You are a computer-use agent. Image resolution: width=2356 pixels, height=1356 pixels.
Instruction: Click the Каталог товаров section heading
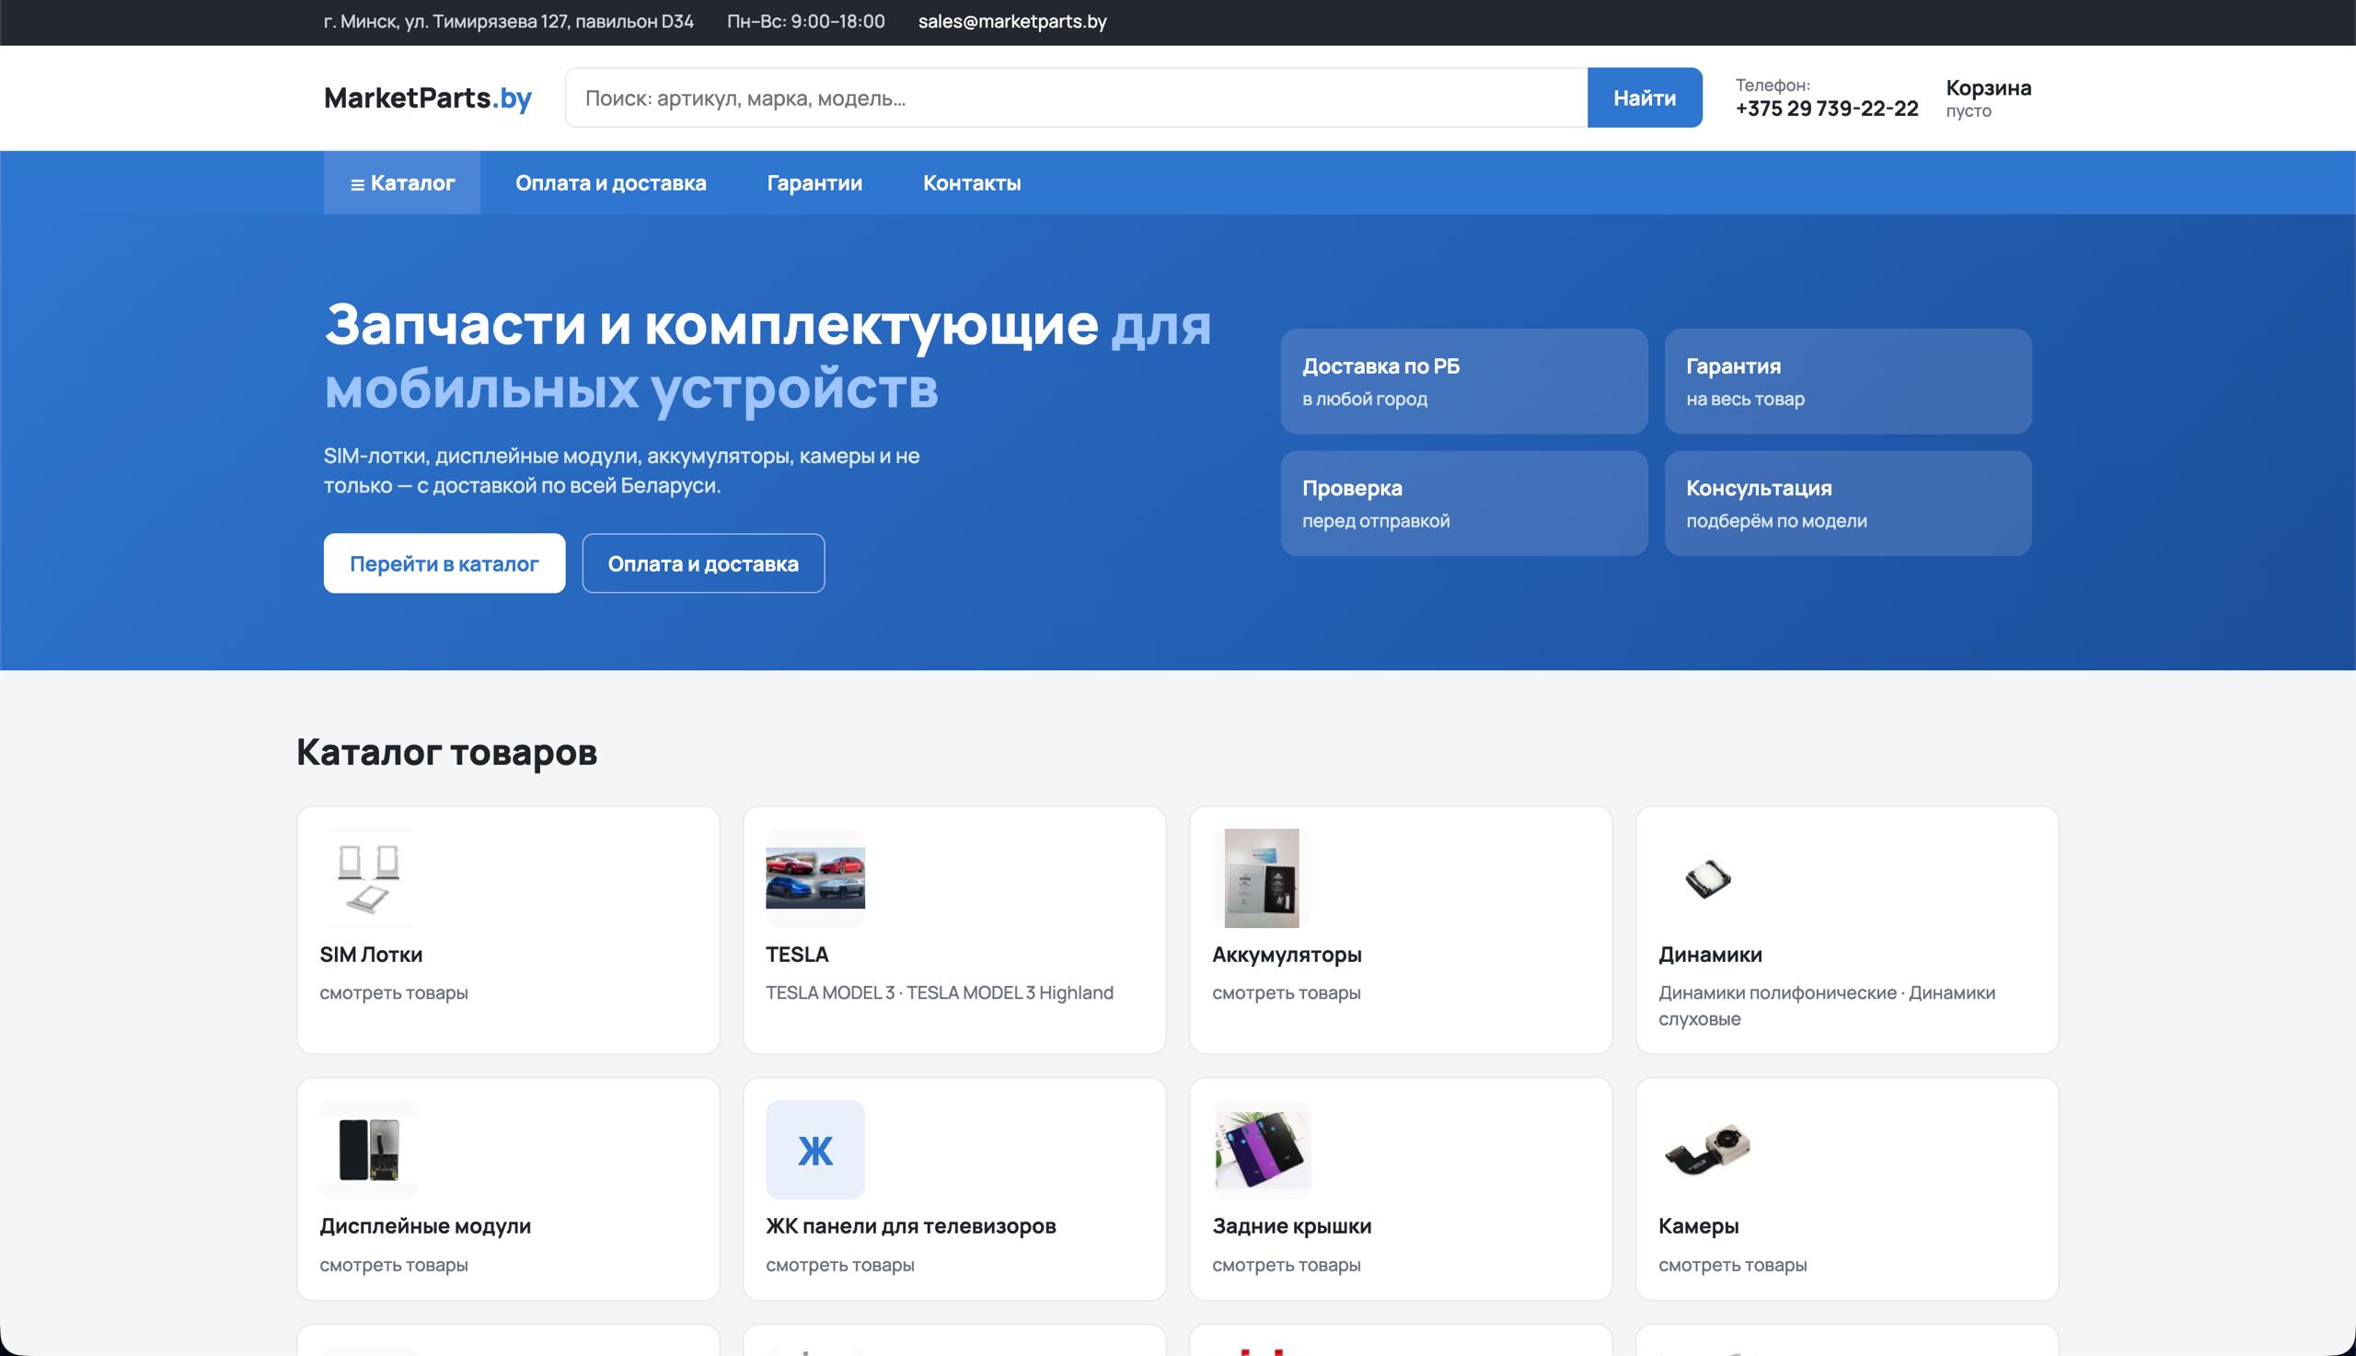coord(446,752)
